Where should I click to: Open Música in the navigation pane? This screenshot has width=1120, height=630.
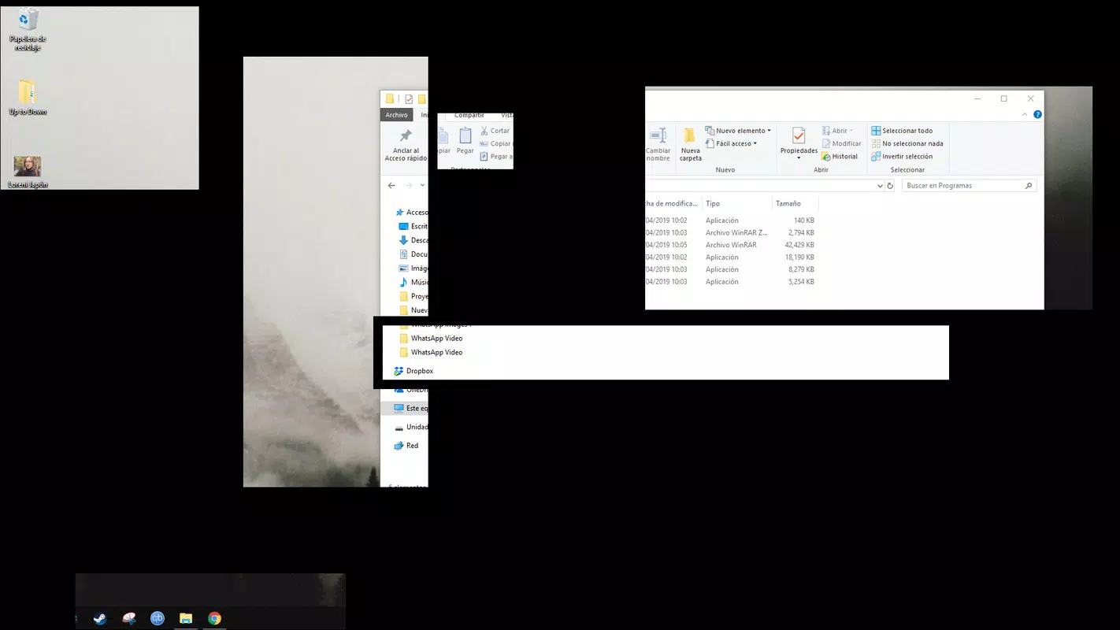(x=414, y=282)
